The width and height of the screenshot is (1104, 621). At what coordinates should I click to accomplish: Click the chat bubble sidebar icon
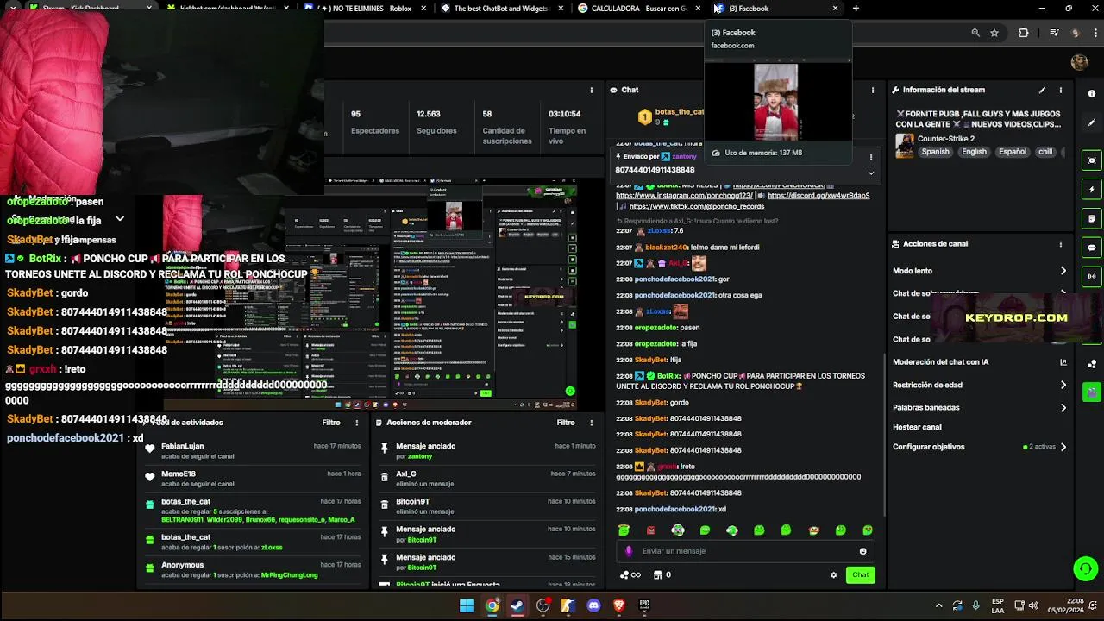[1092, 248]
